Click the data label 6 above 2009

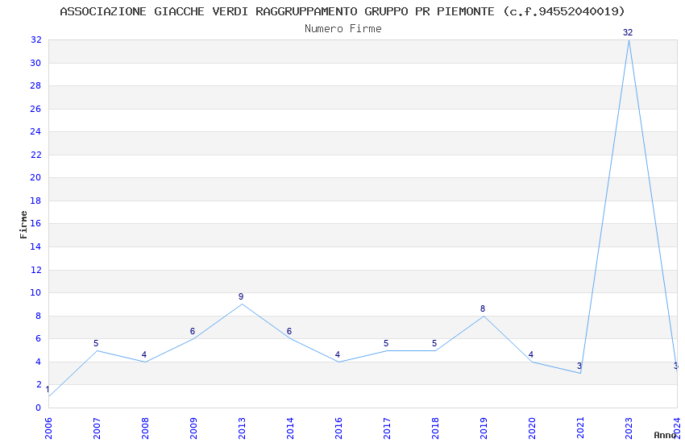pyautogui.click(x=193, y=331)
